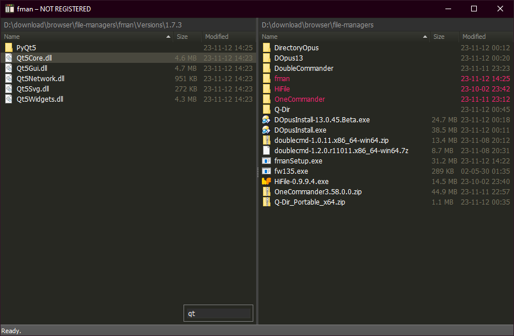Sort left pane by Name column

(x=86, y=37)
